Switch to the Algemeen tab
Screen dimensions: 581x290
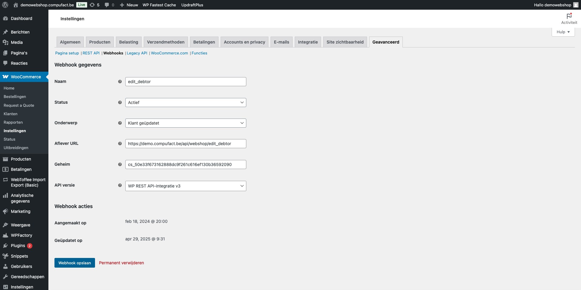pyautogui.click(x=70, y=42)
